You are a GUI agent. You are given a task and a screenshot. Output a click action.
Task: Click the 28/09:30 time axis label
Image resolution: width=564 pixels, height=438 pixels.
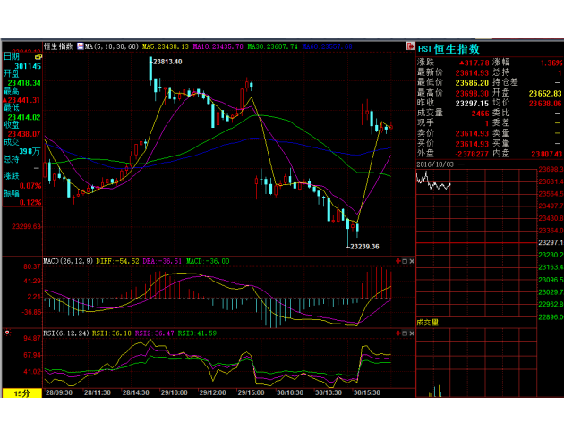tap(59, 392)
